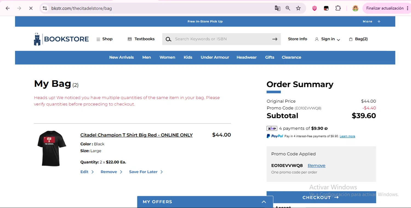This screenshot has width=411, height=208.
Task: Submit search with the arrow button
Action: tap(275, 39)
